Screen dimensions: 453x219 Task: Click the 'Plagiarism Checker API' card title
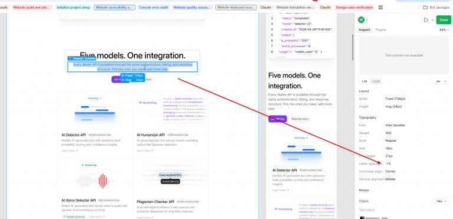point(156,201)
